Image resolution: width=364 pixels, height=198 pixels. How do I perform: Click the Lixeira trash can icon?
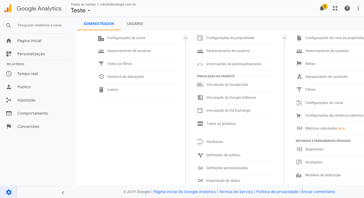101,90
